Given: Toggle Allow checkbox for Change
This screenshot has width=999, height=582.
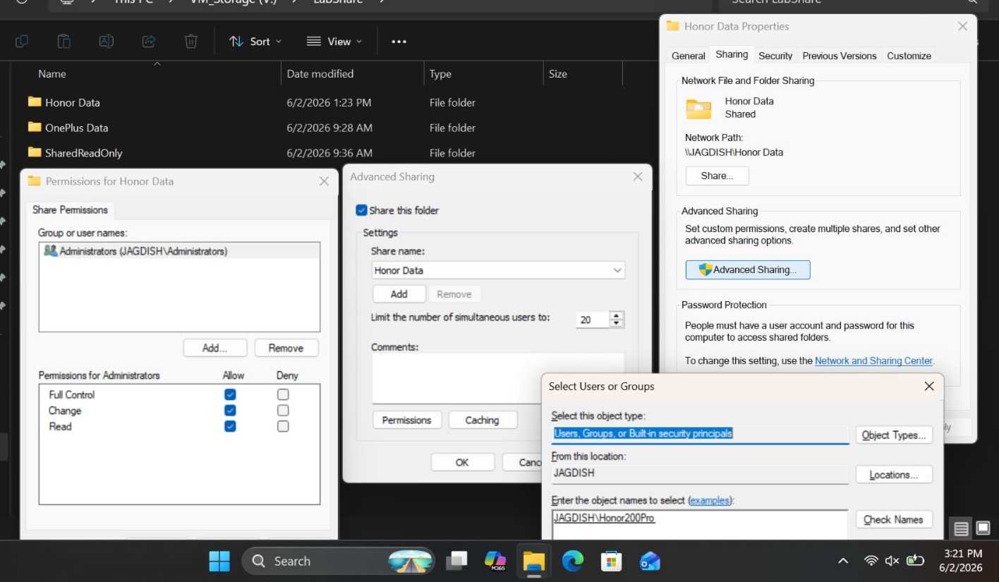Looking at the screenshot, I should click(230, 410).
